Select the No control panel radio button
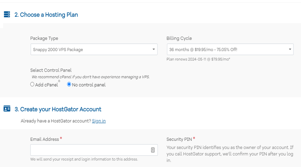Viewport: 301px width, 167px height. [69, 84]
